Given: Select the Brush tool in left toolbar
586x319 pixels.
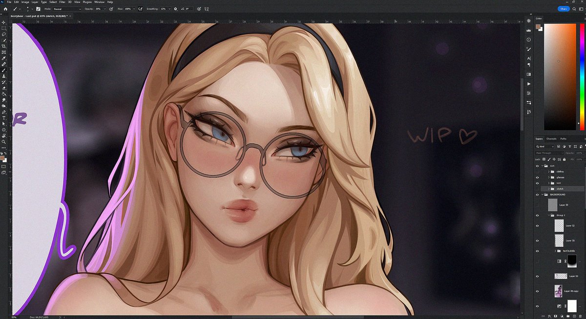Looking at the screenshot, I should click(x=4, y=70).
